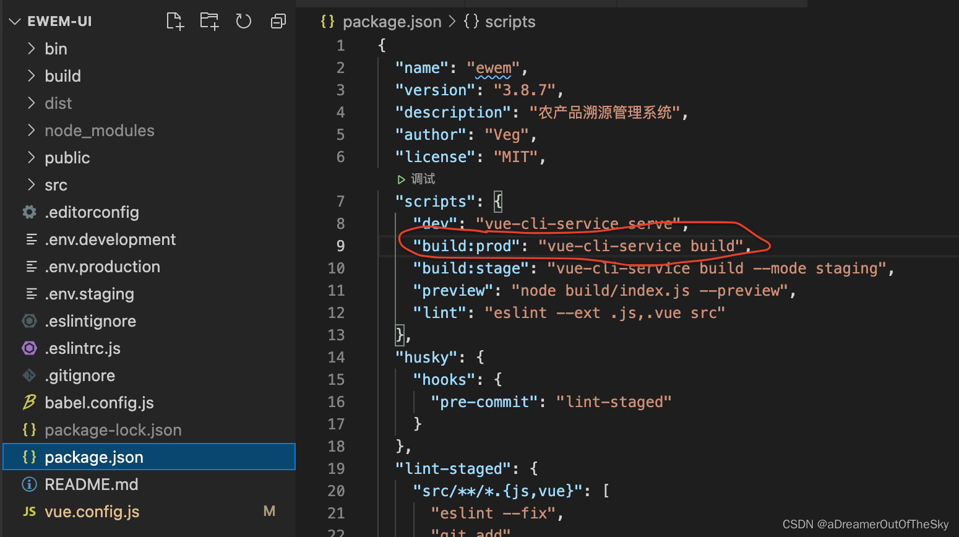This screenshot has height=537, width=959.
Task: Collapse all folders in explorer
Action: [278, 22]
